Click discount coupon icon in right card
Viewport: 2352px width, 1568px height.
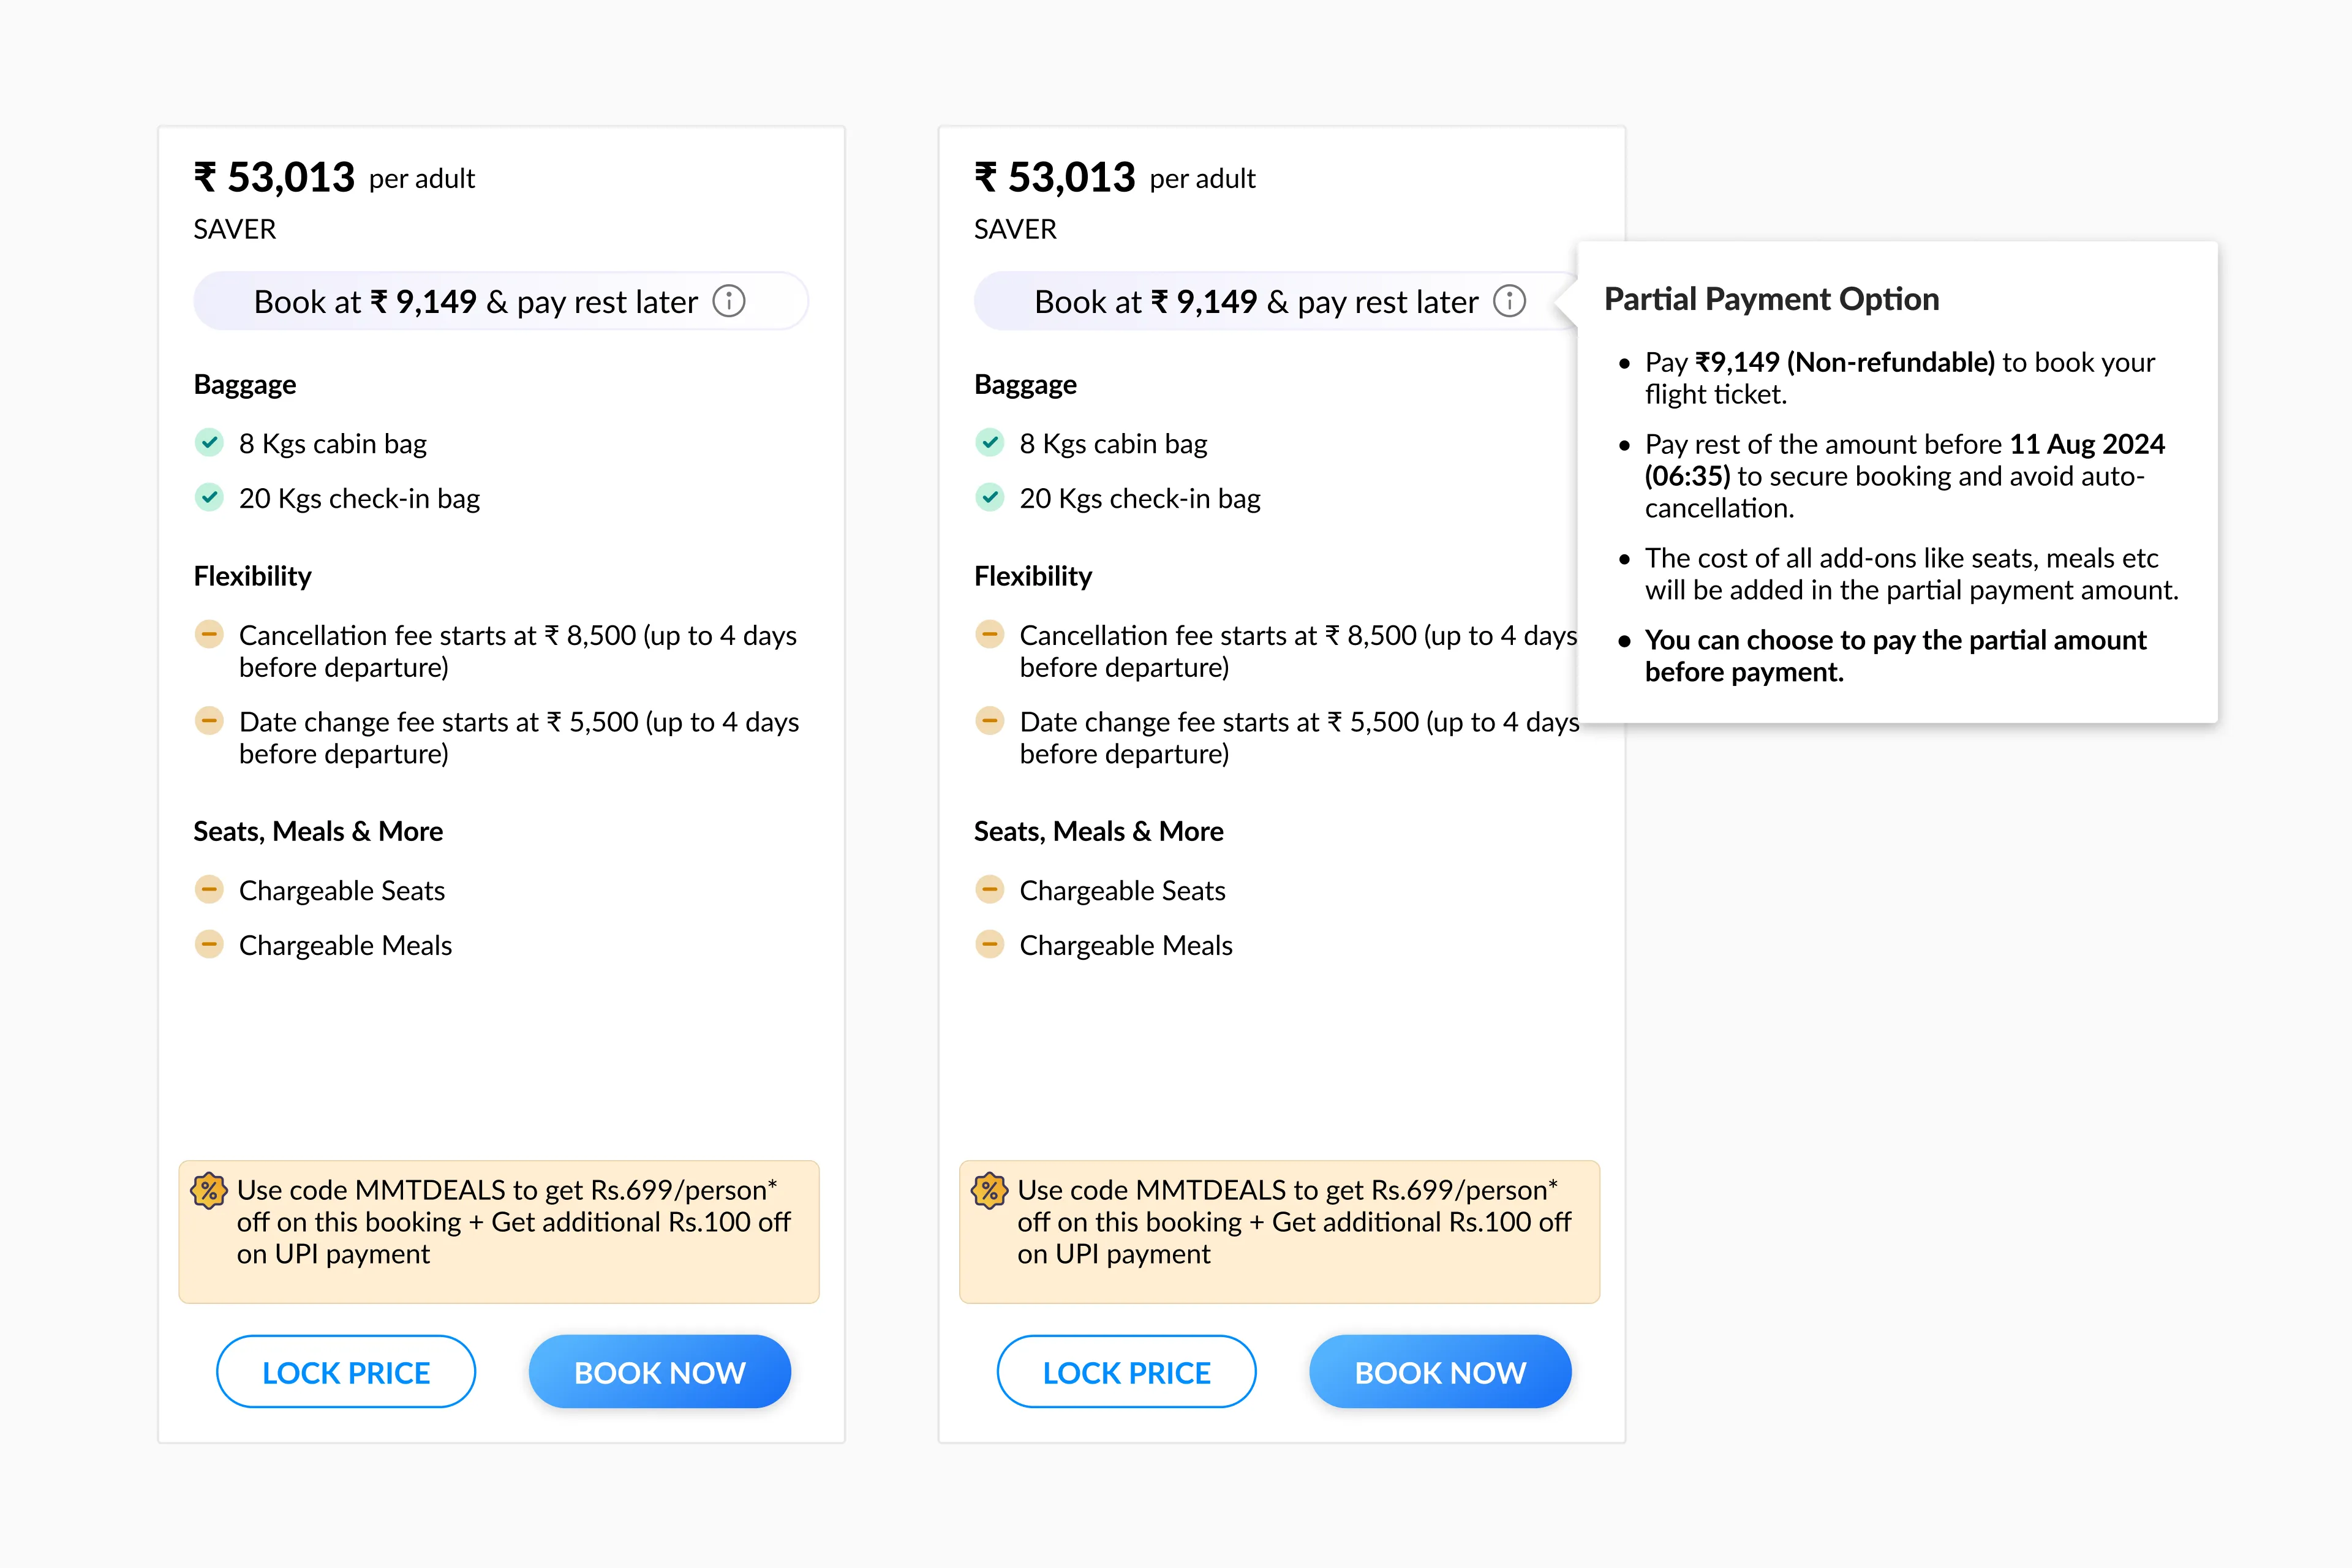989,1190
